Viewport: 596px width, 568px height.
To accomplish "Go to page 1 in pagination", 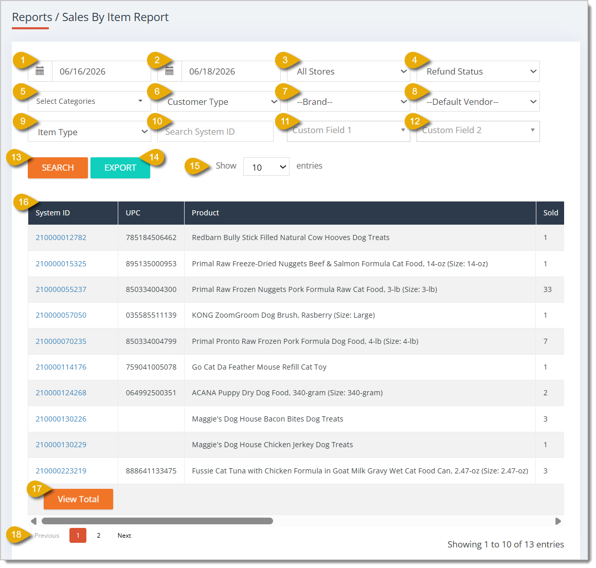I will pyautogui.click(x=78, y=535).
